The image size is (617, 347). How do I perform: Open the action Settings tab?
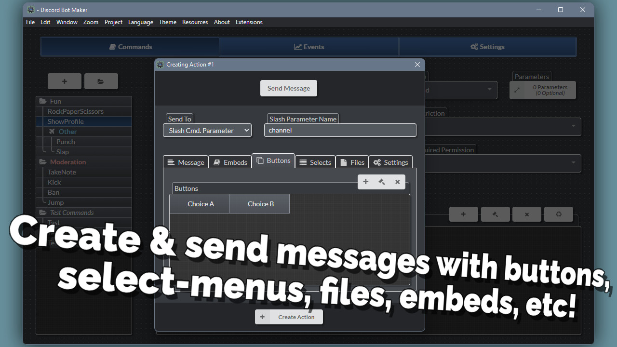(x=390, y=162)
